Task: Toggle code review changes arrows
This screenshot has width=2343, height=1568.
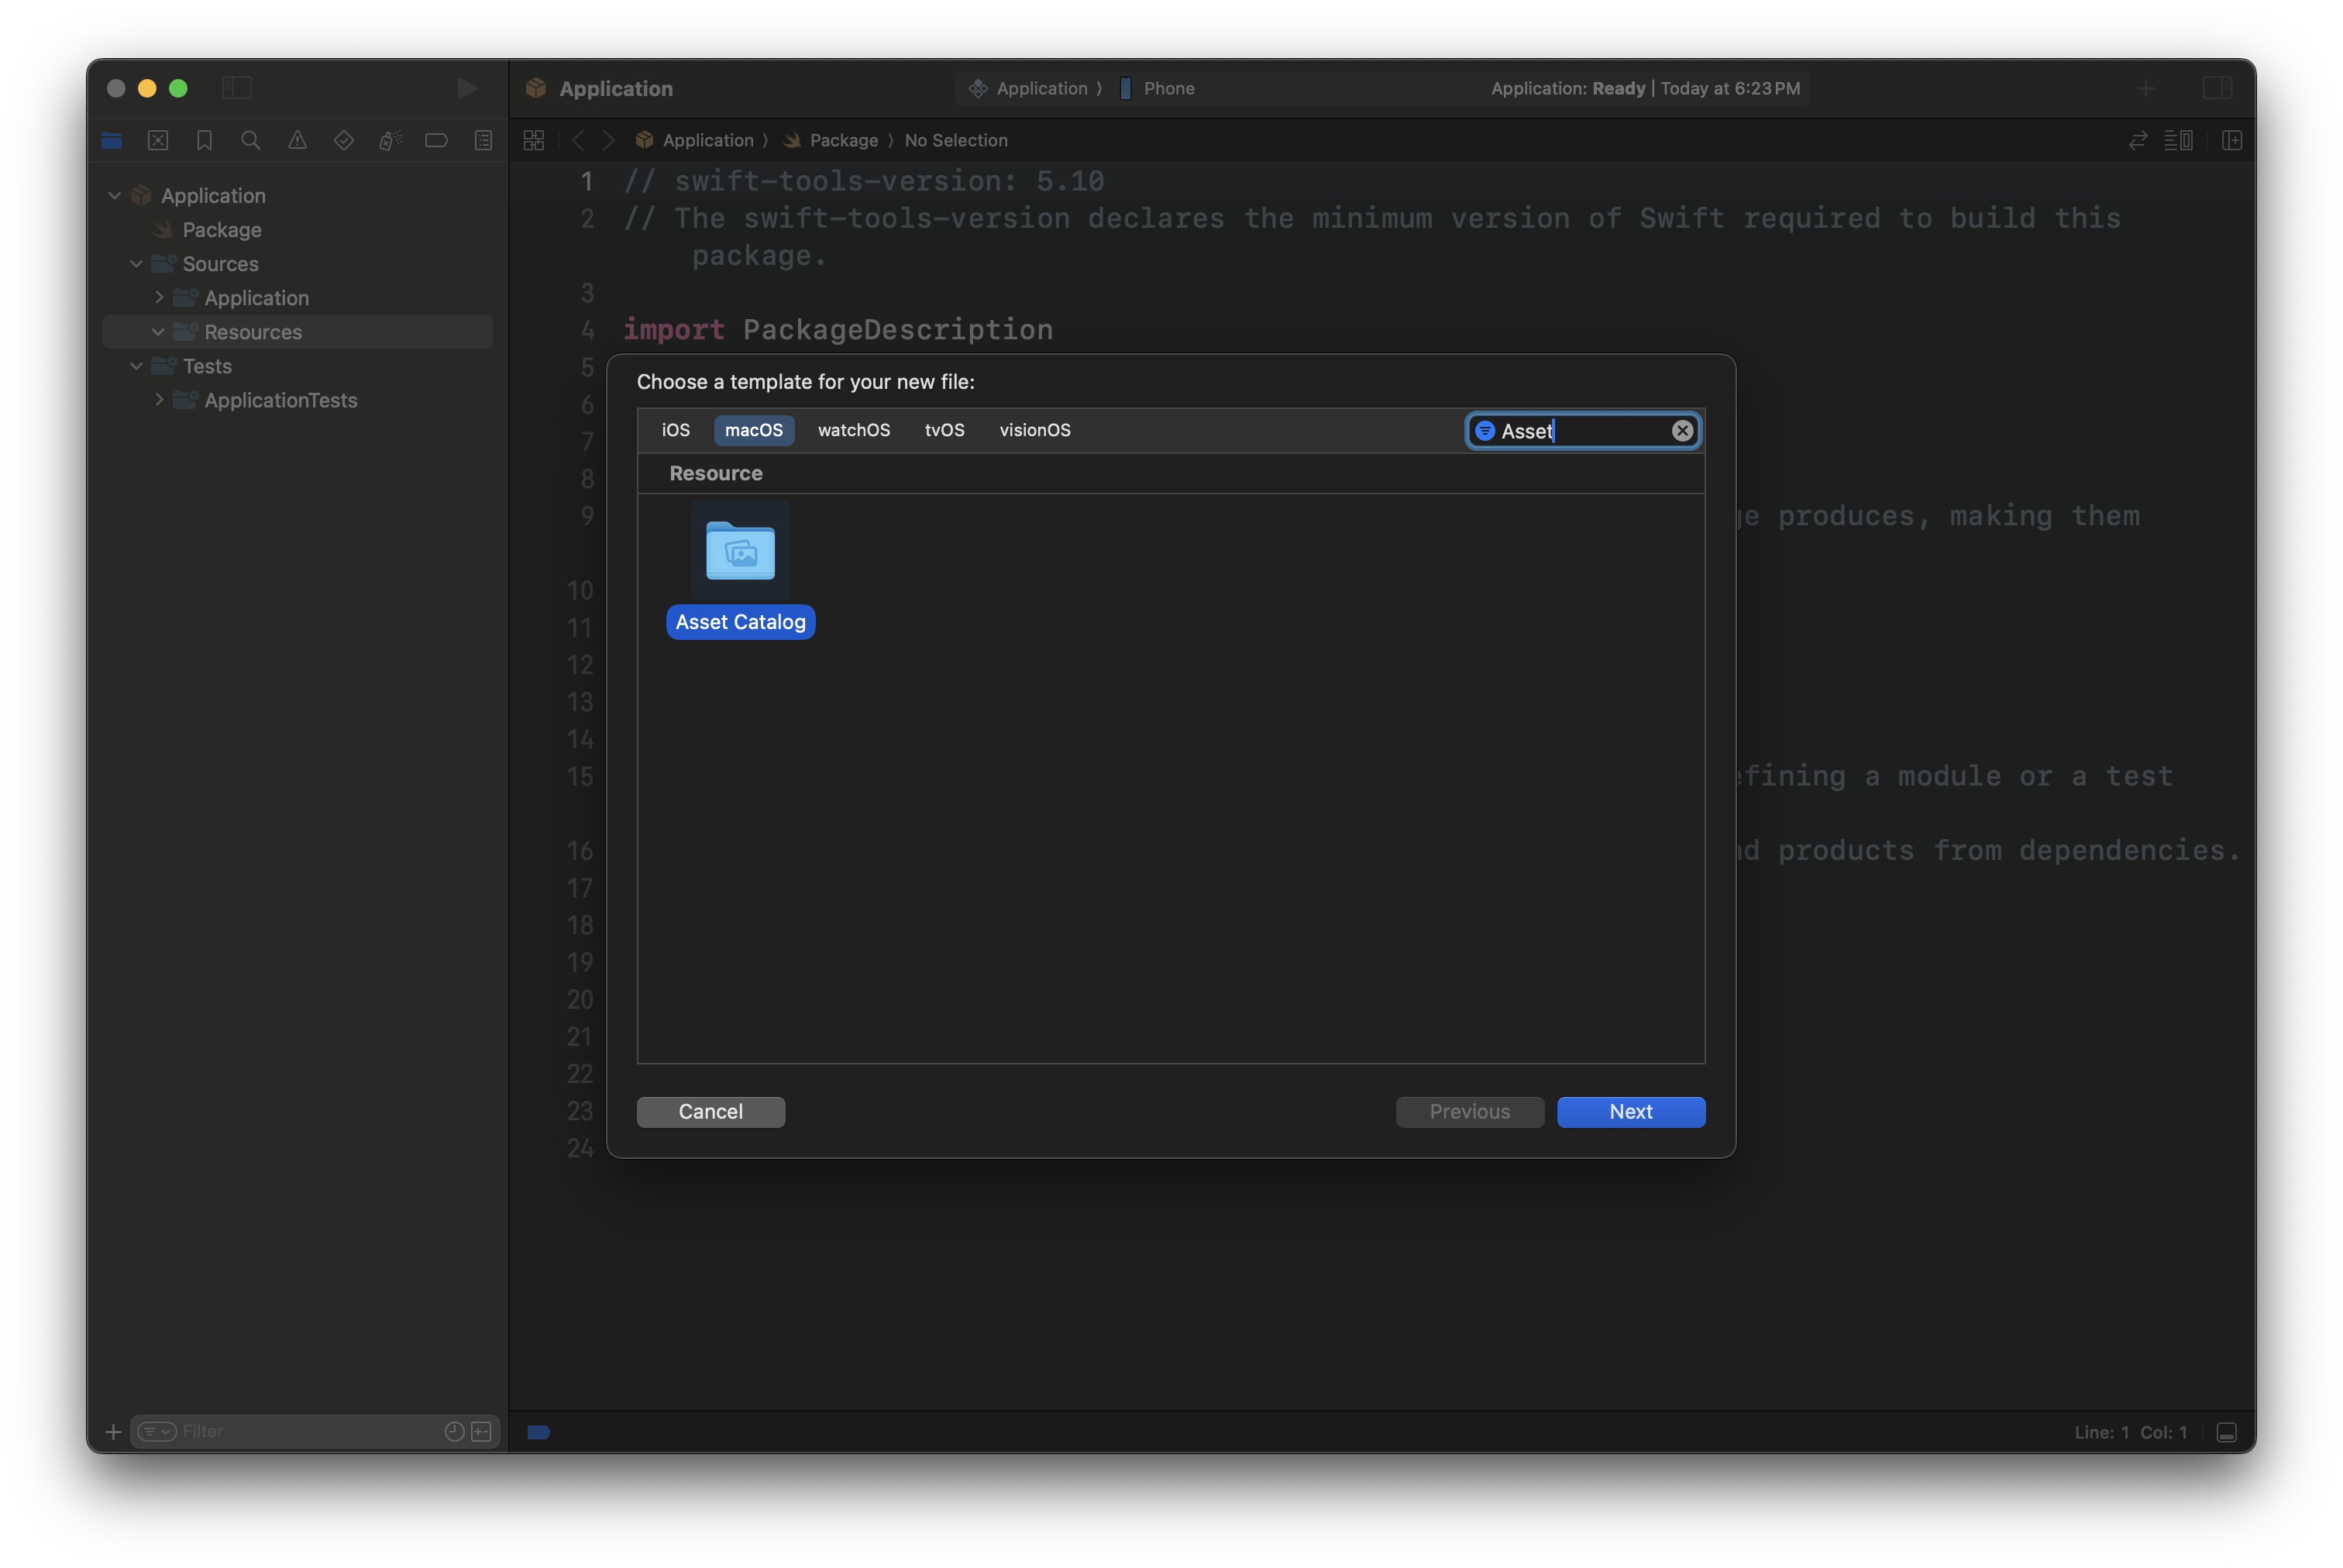Action: 2138,141
